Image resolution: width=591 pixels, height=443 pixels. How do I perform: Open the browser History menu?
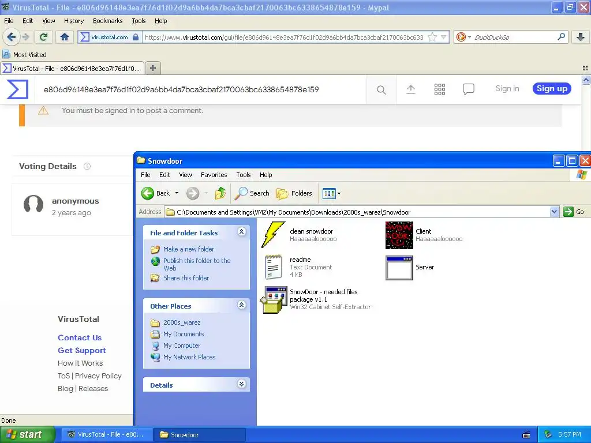point(74,21)
